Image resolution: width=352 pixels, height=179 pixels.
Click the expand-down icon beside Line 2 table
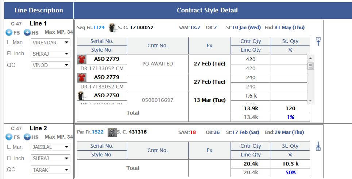click(x=318, y=146)
